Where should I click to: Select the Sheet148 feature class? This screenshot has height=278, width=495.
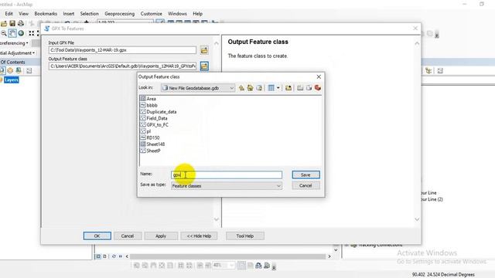(152, 144)
